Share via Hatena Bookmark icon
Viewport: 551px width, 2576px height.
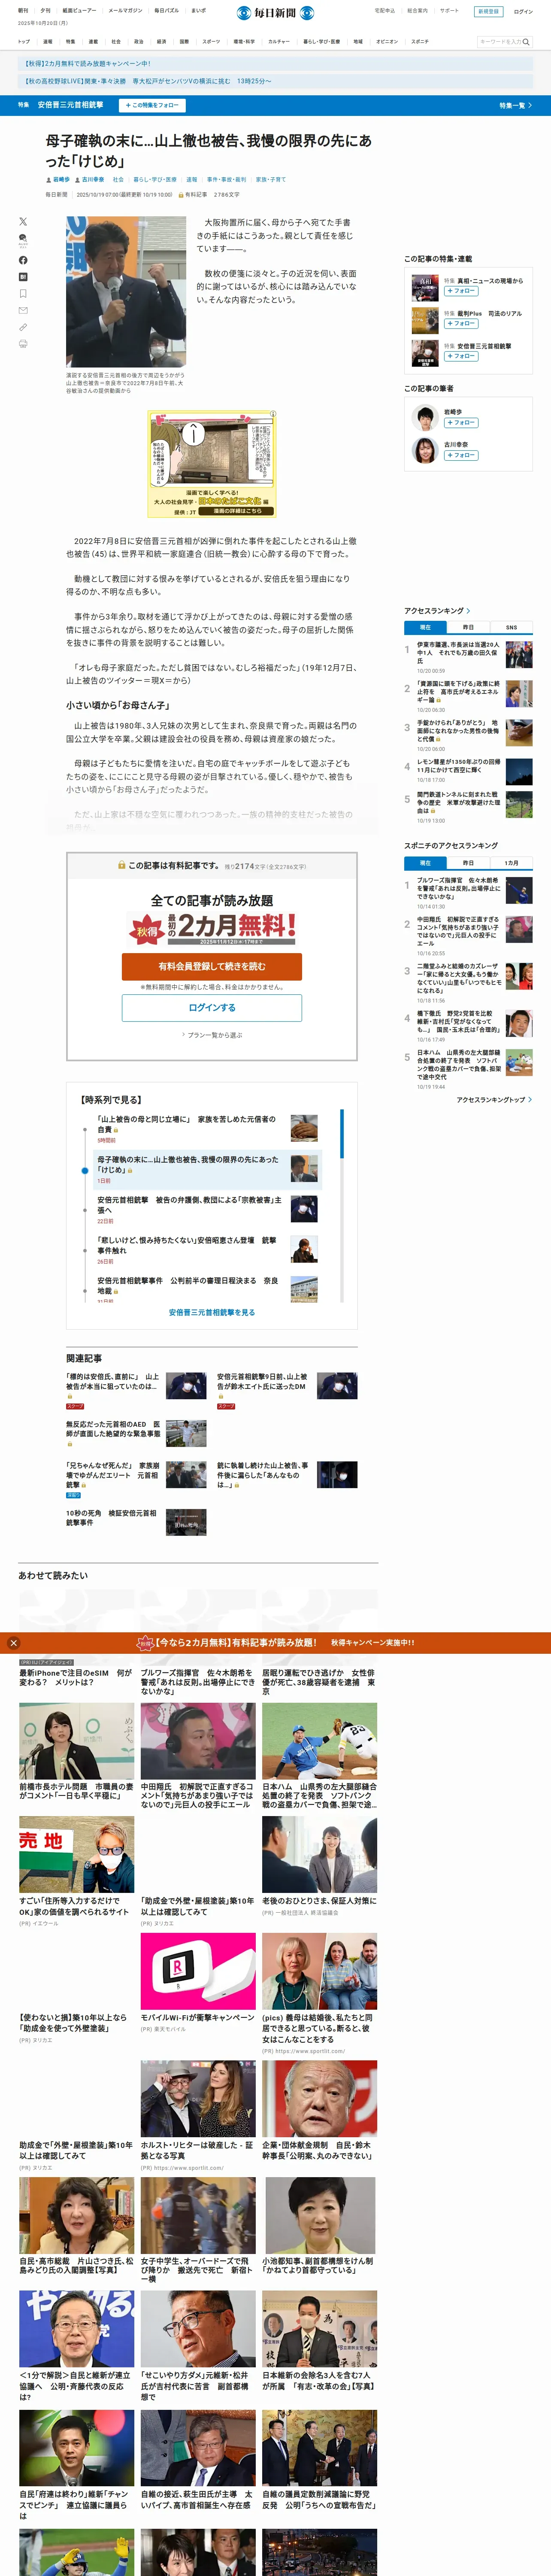coord(23,277)
